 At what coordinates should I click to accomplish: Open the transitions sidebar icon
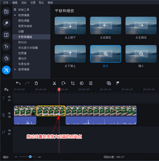(6, 35)
